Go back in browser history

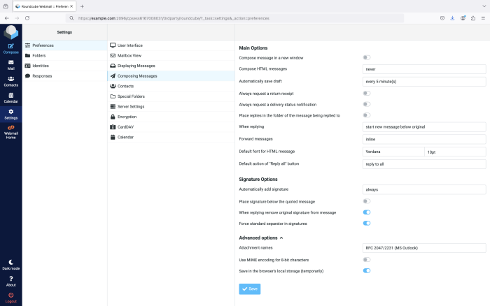tap(7, 18)
